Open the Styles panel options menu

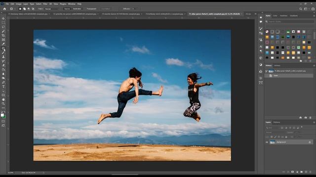(314, 16)
